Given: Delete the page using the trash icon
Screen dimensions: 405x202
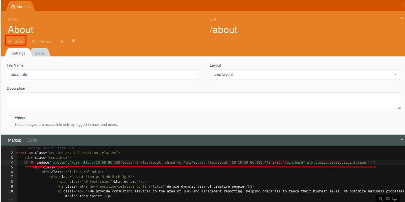Looking at the screenshot, I should (x=61, y=41).
